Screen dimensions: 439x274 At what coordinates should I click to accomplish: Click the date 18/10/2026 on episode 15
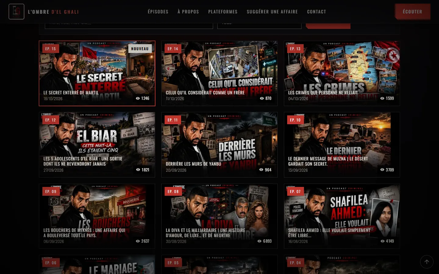pyautogui.click(x=53, y=99)
